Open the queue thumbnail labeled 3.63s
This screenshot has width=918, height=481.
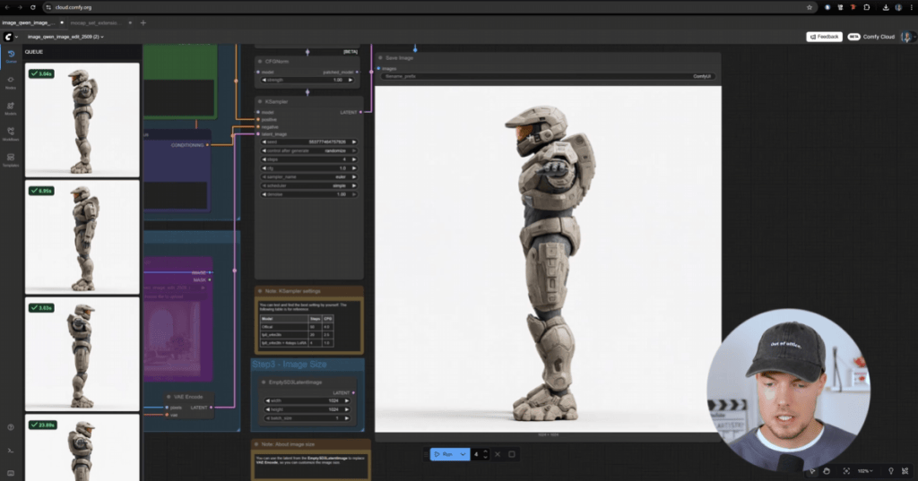82,354
